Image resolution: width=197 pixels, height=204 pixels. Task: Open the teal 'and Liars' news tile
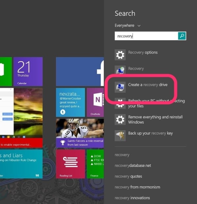[x=21, y=164]
